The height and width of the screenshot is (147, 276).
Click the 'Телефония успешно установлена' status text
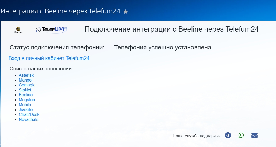pos(163,47)
